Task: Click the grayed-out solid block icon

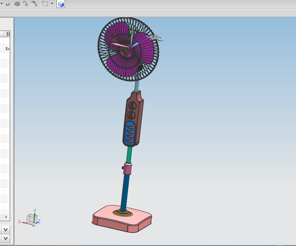Action: tap(17, 4)
